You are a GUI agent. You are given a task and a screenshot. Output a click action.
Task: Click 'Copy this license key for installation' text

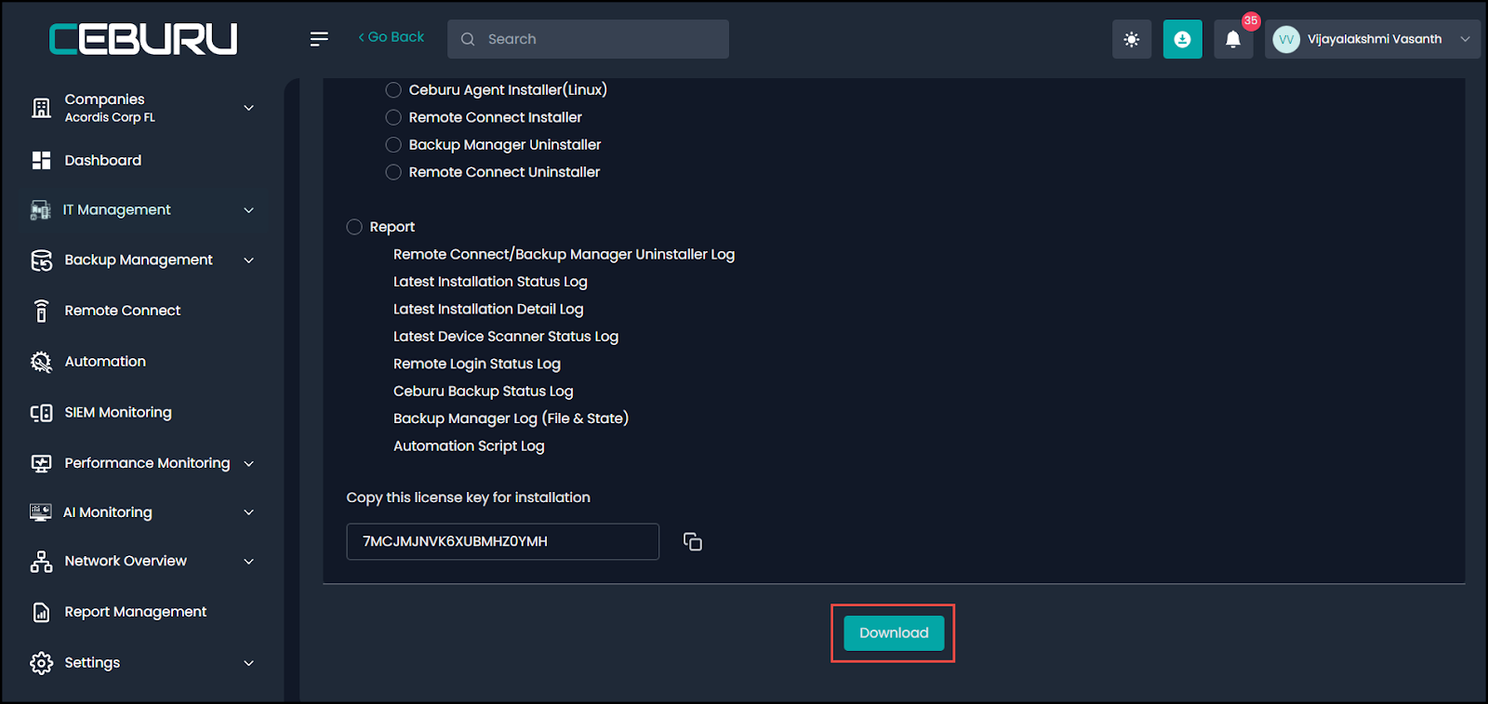coord(469,498)
